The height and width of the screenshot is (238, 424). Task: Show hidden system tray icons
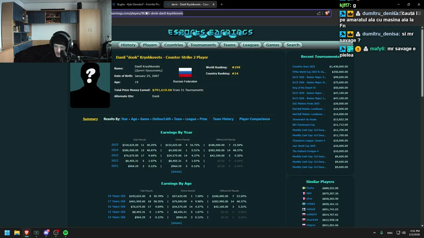point(374,233)
